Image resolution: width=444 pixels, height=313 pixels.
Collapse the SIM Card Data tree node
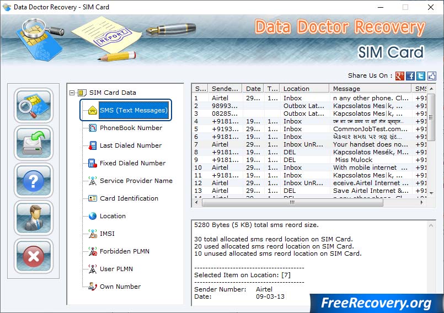(x=72, y=93)
